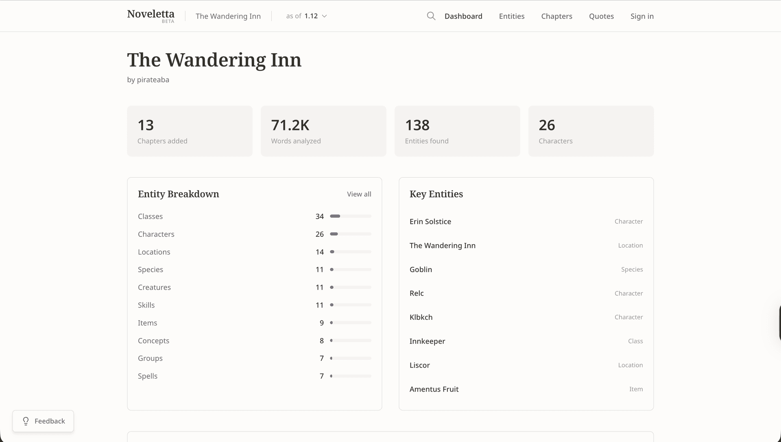781x442 pixels.
Task: Select the Liscor location entry
Action: [419, 365]
